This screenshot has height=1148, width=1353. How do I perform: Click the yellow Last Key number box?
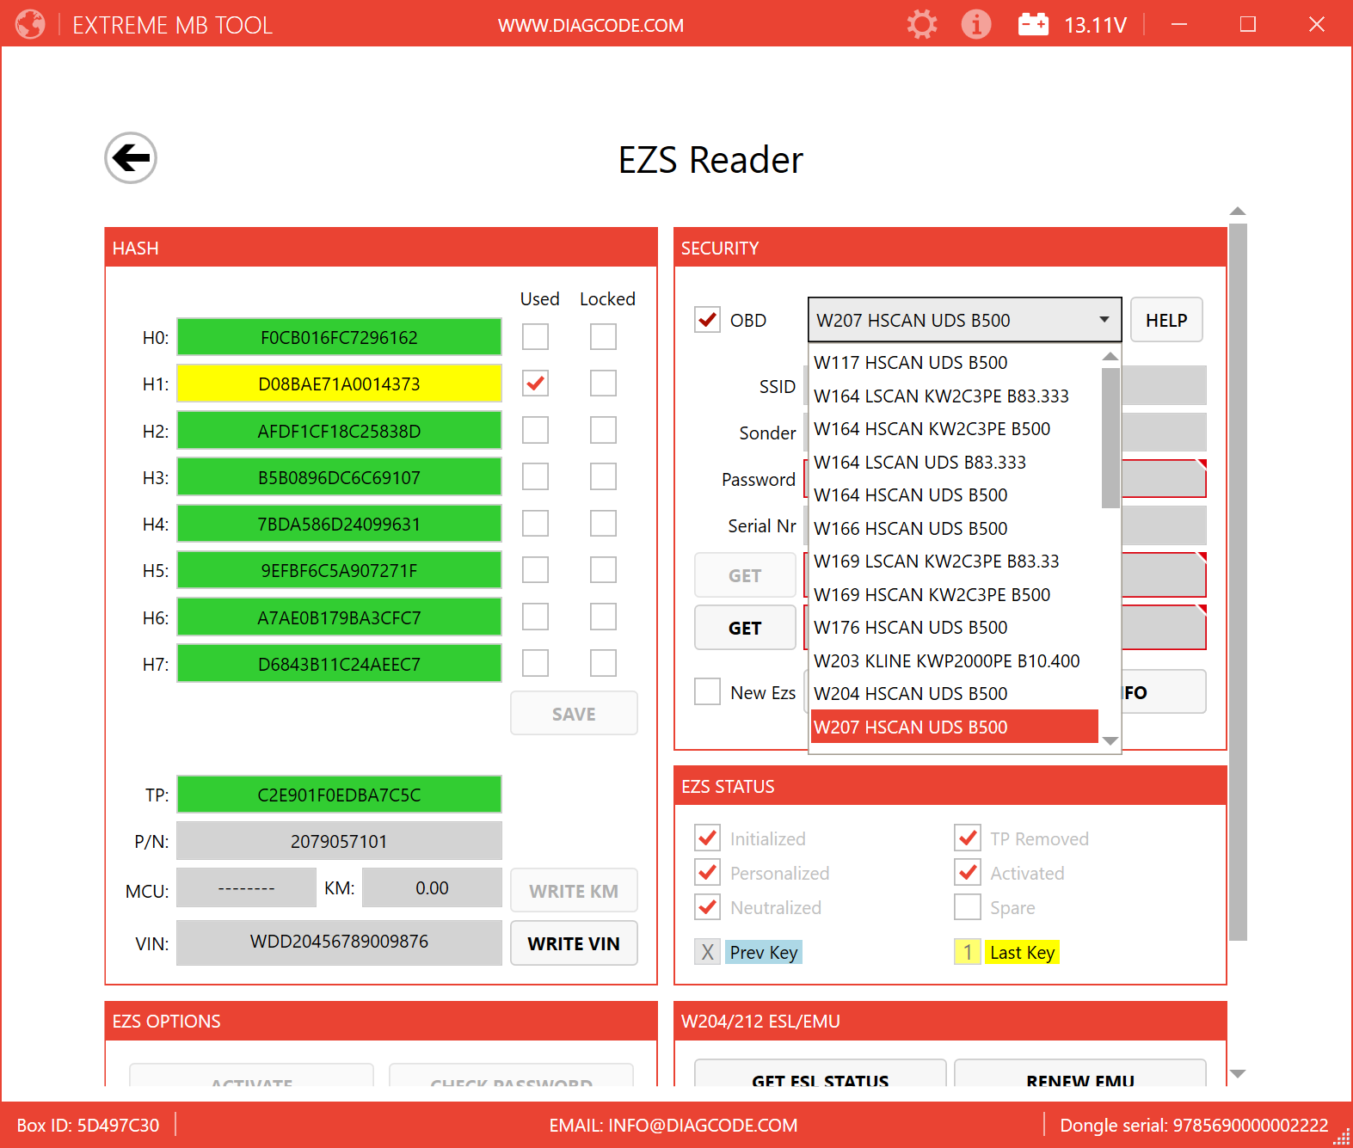click(967, 952)
